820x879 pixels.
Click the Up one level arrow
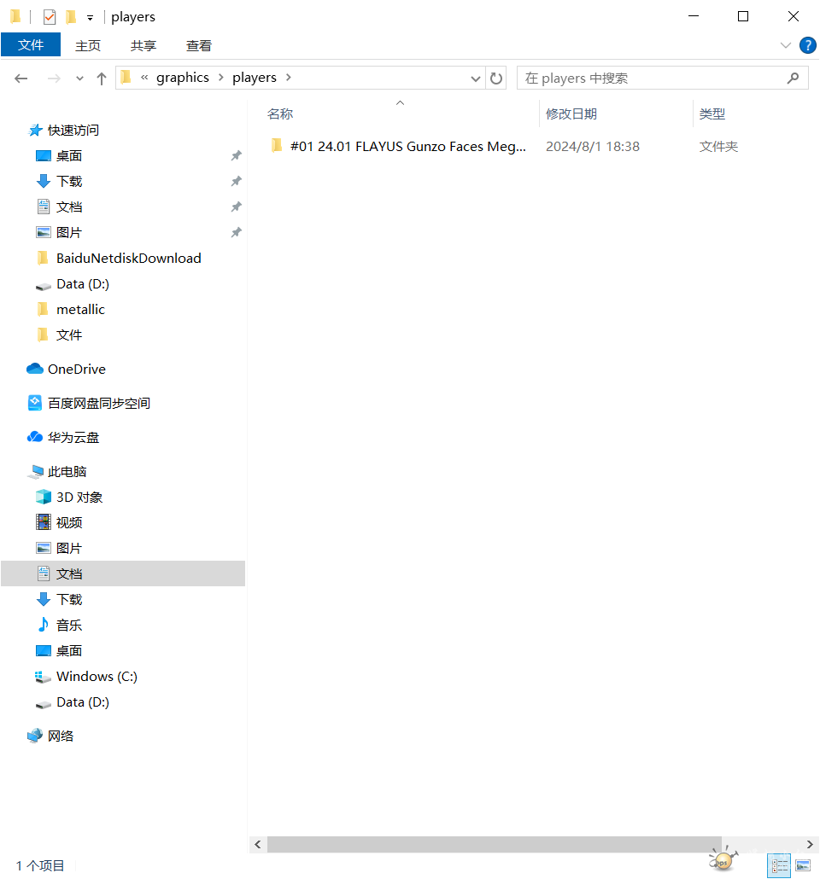coord(102,79)
